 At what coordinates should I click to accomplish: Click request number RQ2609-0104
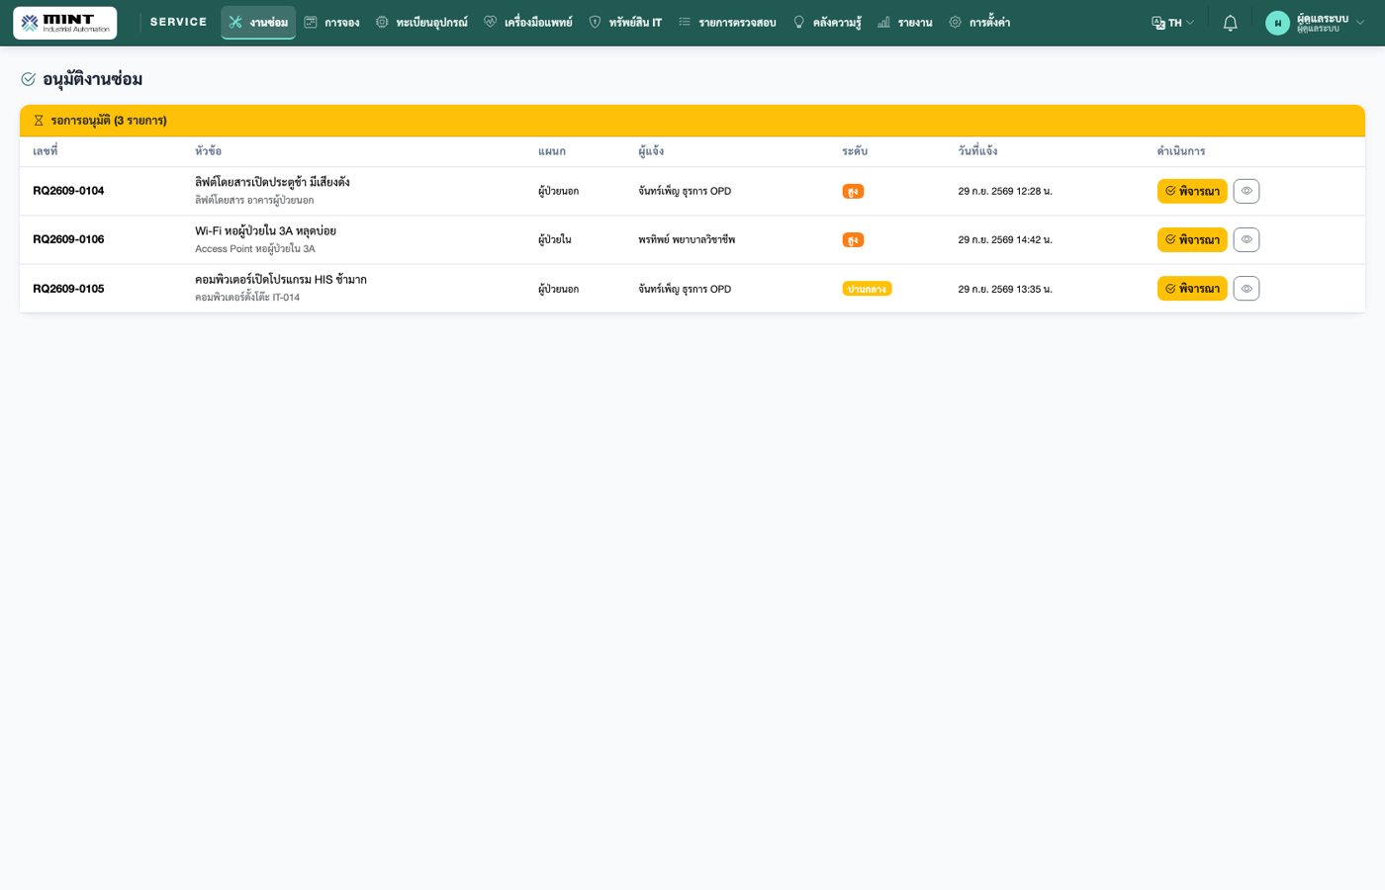[68, 191]
